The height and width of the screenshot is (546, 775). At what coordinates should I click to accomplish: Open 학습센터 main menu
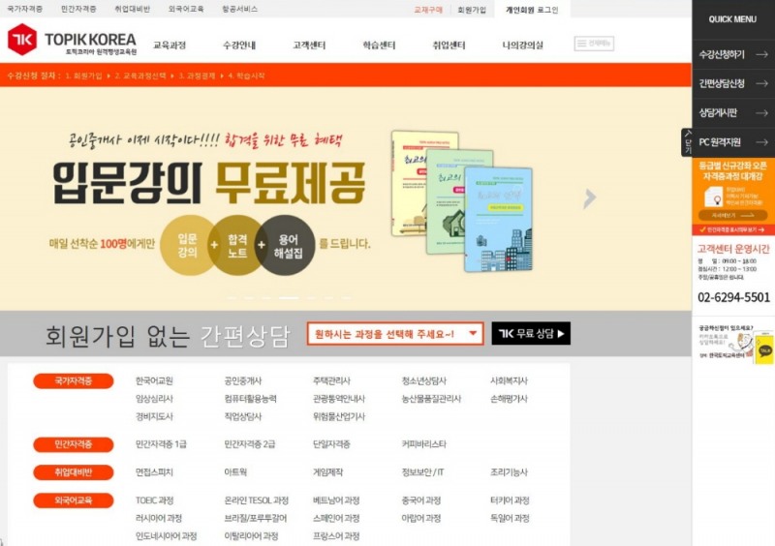click(379, 45)
